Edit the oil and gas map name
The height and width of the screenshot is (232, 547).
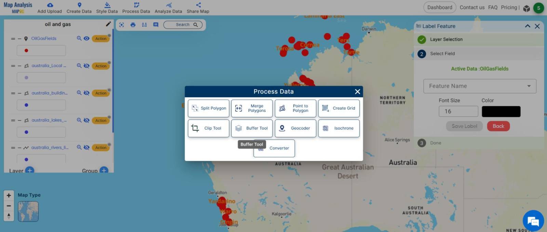[x=108, y=24]
